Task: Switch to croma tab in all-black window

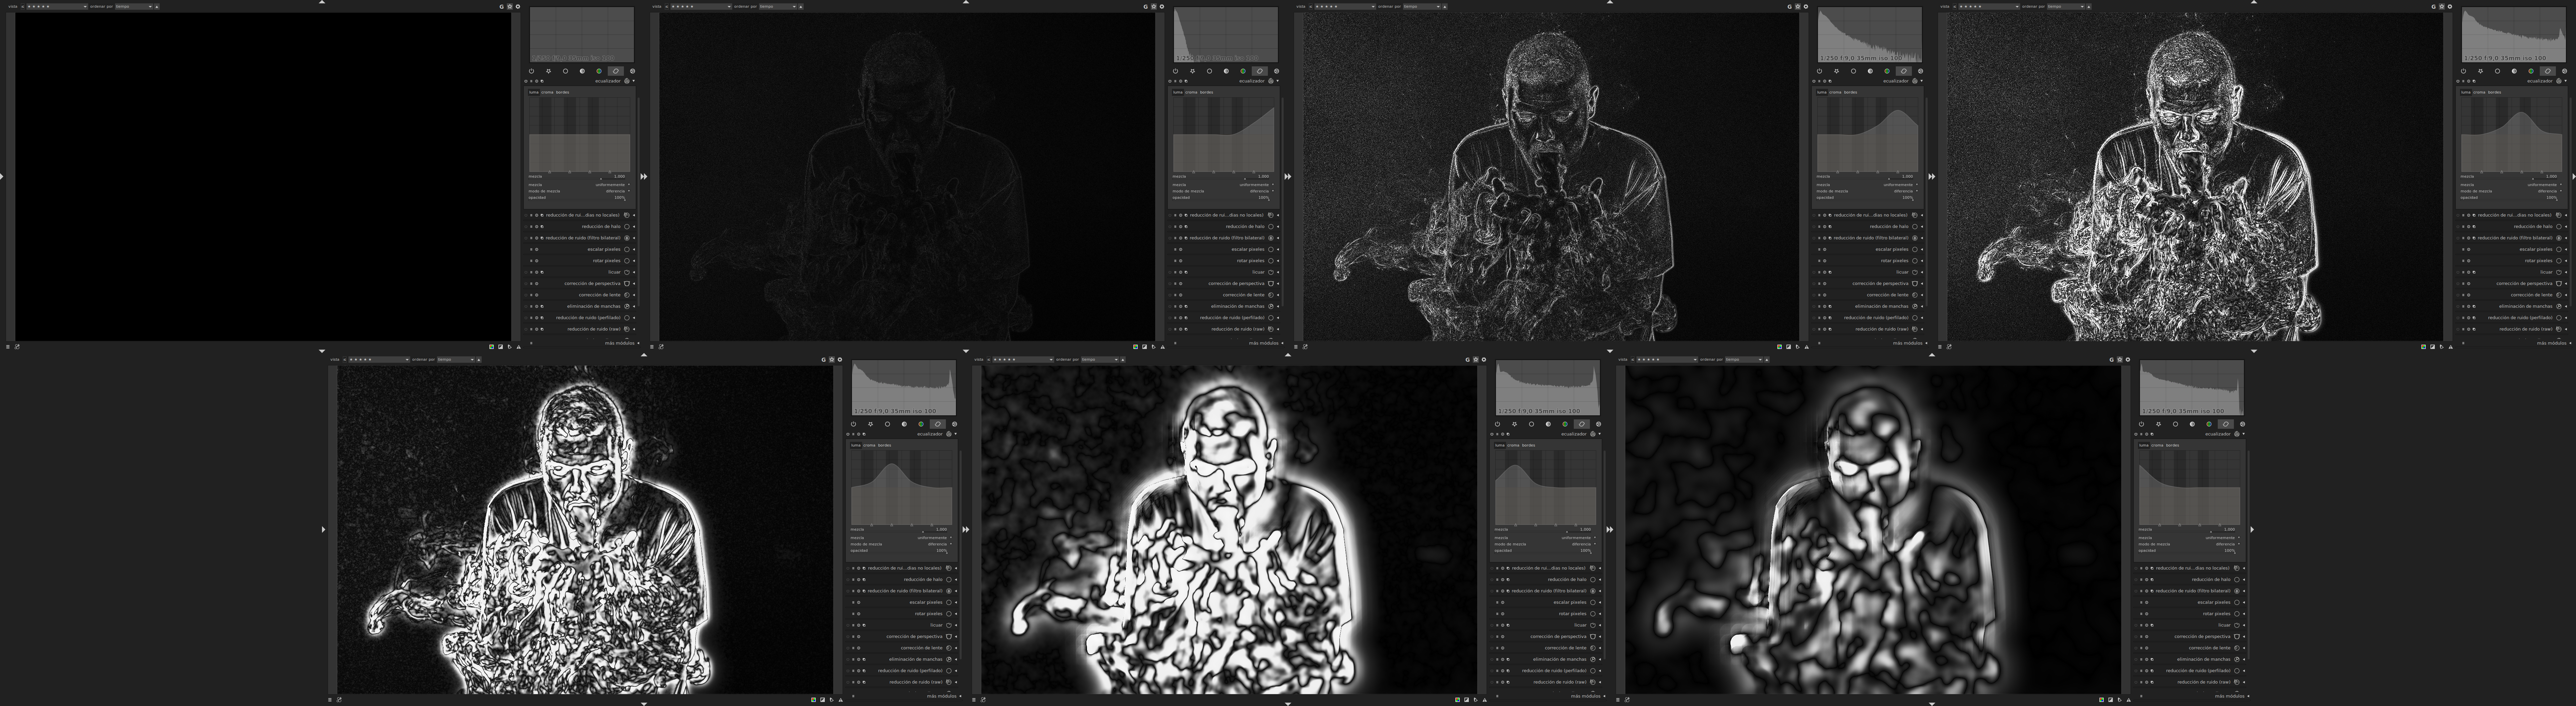Action: [547, 92]
